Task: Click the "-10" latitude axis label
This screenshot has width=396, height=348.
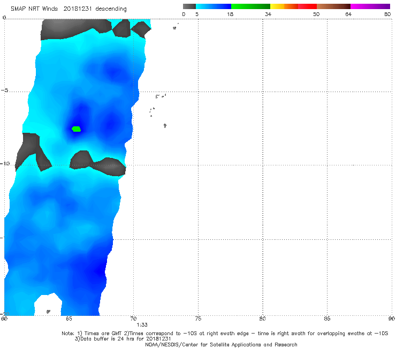Action: coord(5,163)
